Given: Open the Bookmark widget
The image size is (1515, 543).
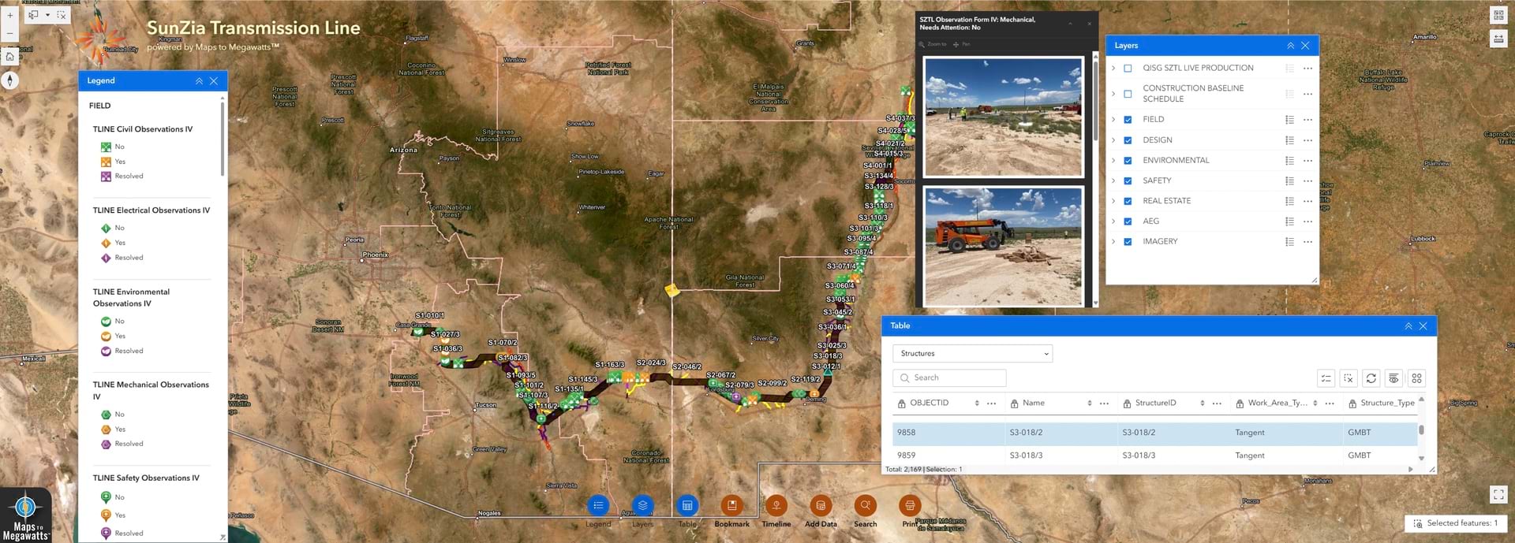Looking at the screenshot, I should (x=731, y=505).
